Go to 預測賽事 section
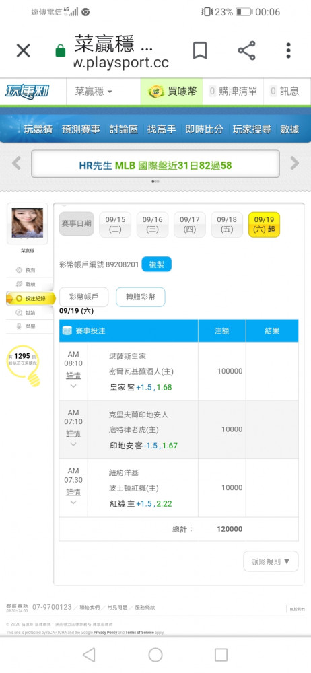 (x=81, y=129)
